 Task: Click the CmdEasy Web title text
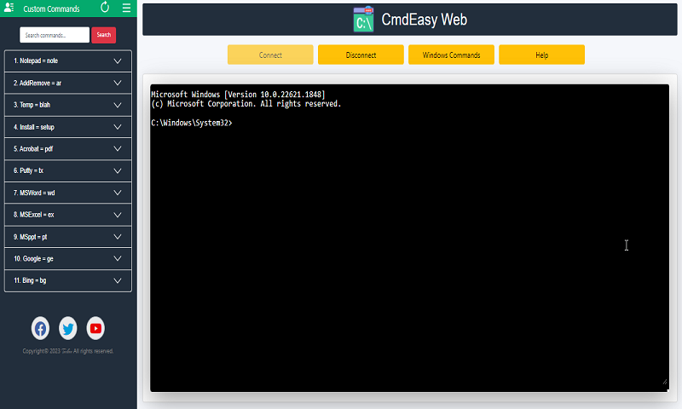pos(424,20)
